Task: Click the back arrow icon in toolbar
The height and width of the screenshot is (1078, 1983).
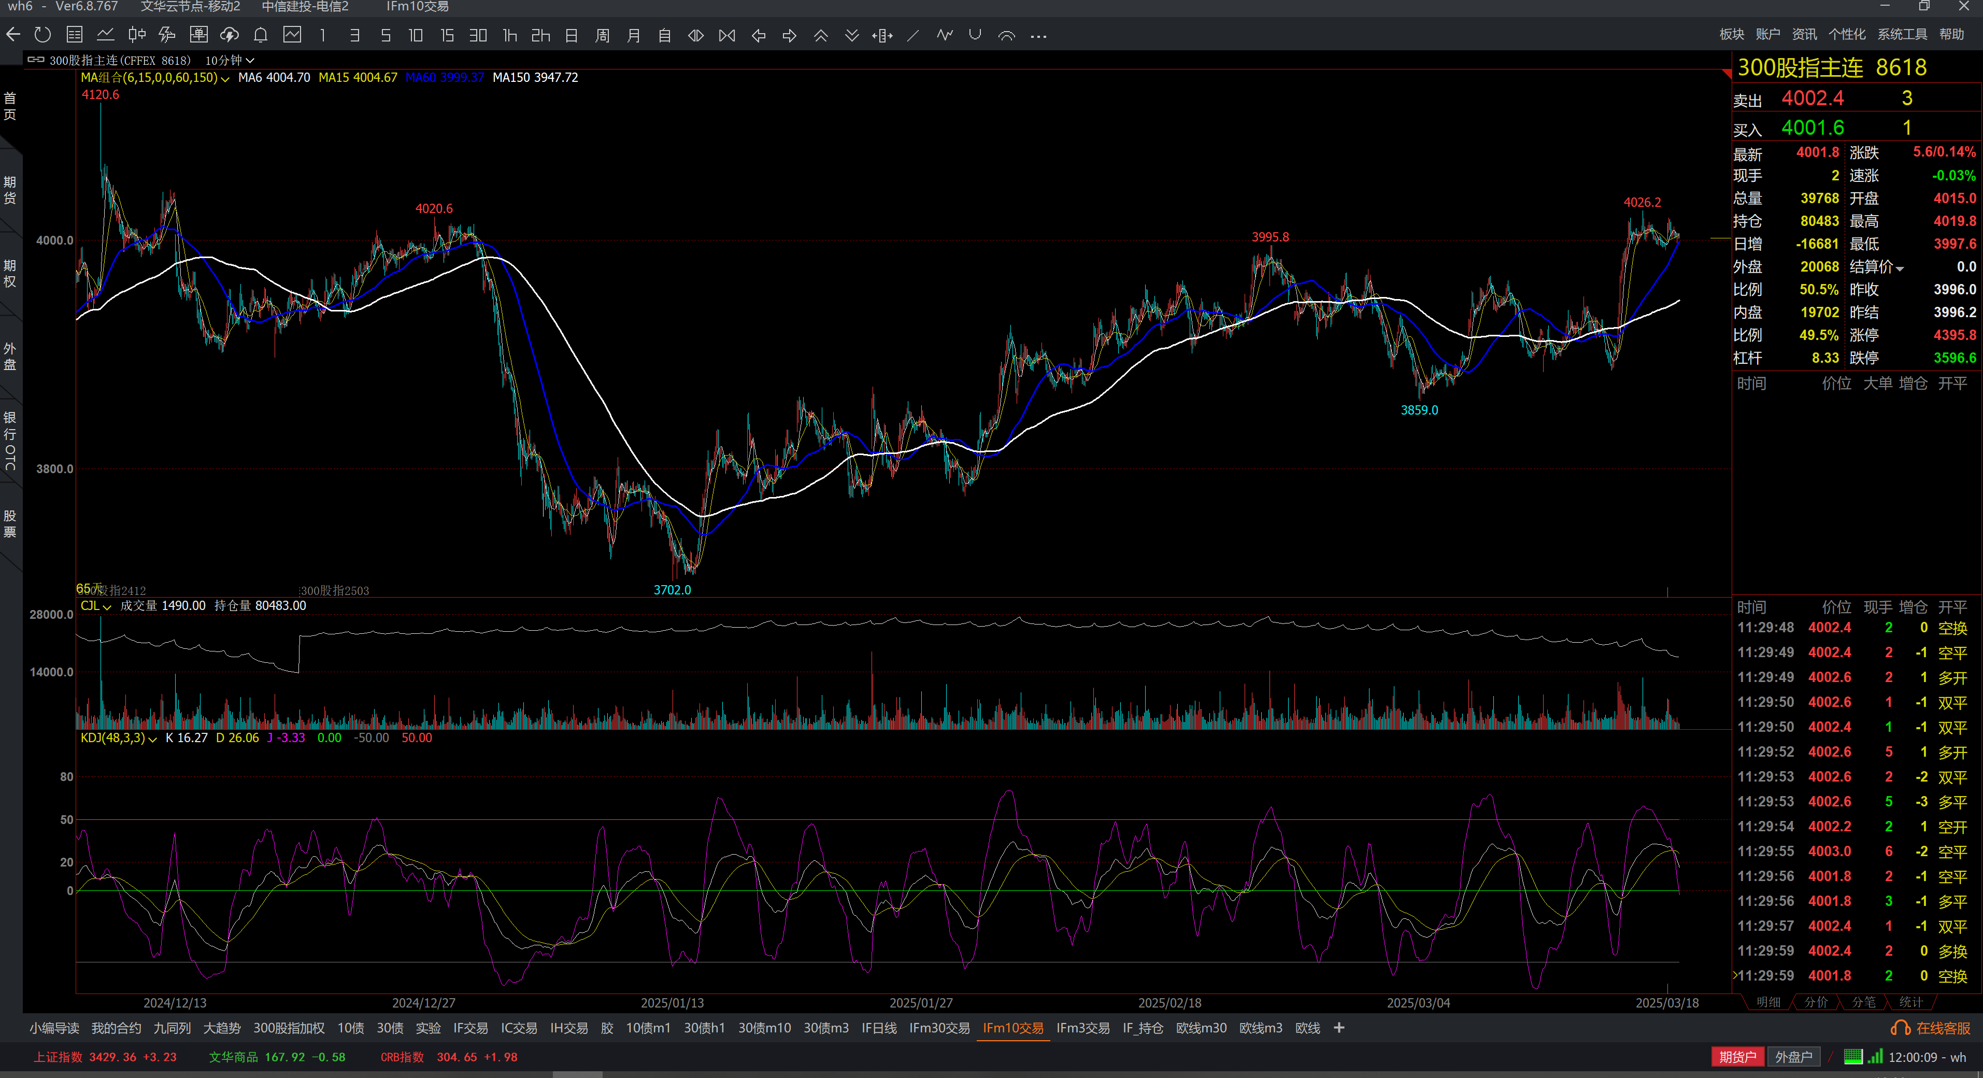Action: tap(13, 35)
